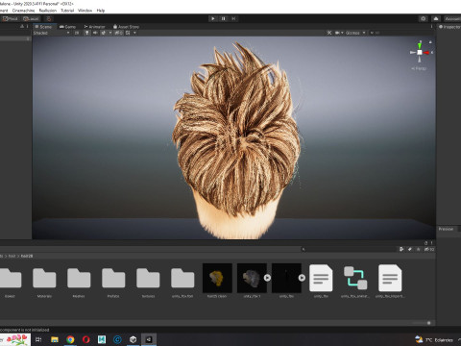
Task: Click the scene search field dropdown
Action: point(372,33)
